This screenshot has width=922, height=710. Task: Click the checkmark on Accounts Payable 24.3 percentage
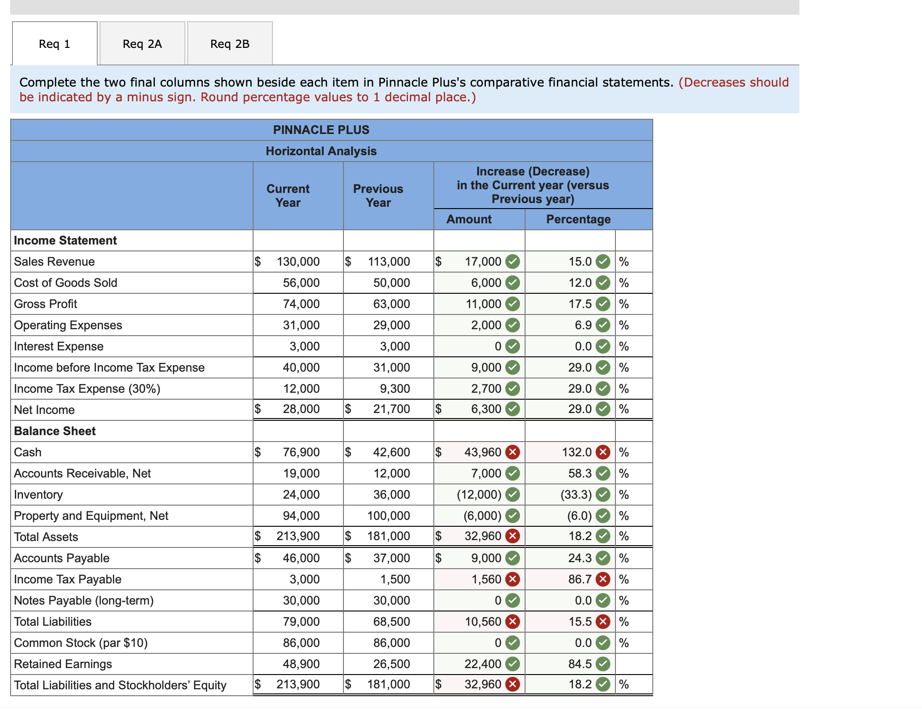tap(603, 558)
